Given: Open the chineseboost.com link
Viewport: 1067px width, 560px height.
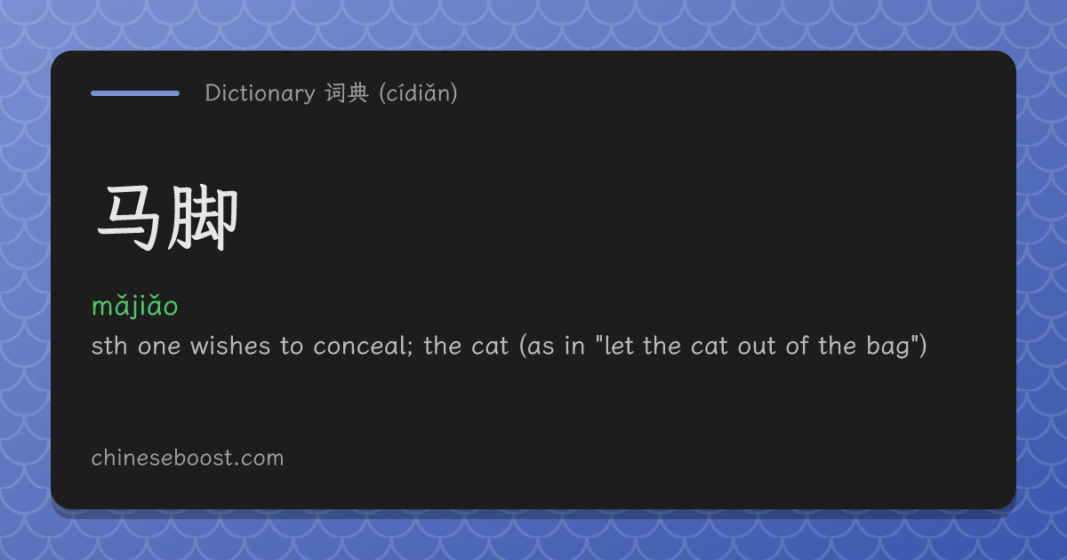Looking at the screenshot, I should (x=188, y=459).
